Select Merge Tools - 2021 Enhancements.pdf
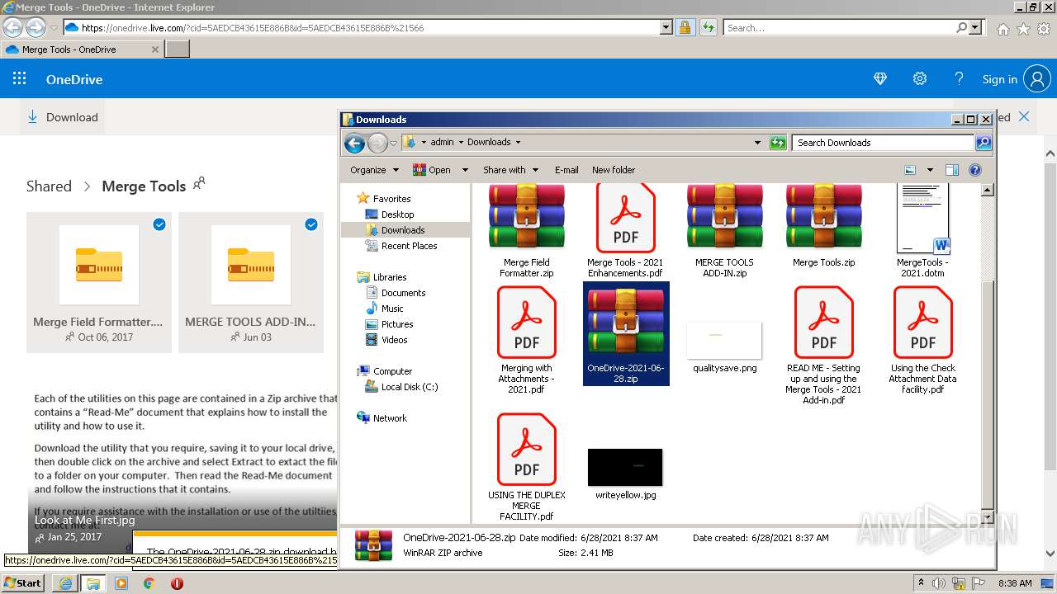 tap(625, 232)
